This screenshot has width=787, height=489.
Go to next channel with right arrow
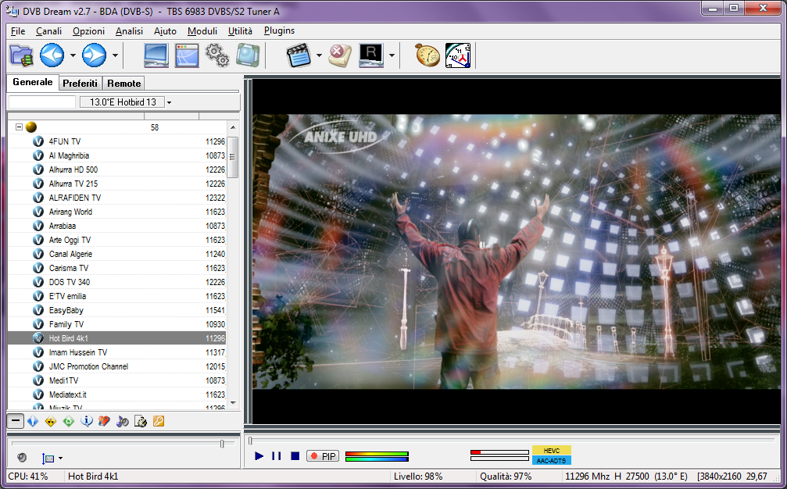pos(95,55)
